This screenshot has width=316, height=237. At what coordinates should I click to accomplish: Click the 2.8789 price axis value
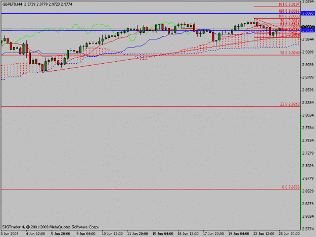[308, 77]
